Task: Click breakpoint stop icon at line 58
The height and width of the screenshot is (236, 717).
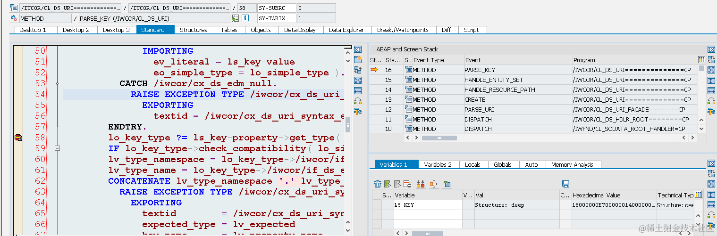Action: 18,138
